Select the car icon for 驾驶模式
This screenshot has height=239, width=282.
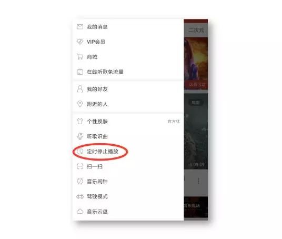pos(80,196)
